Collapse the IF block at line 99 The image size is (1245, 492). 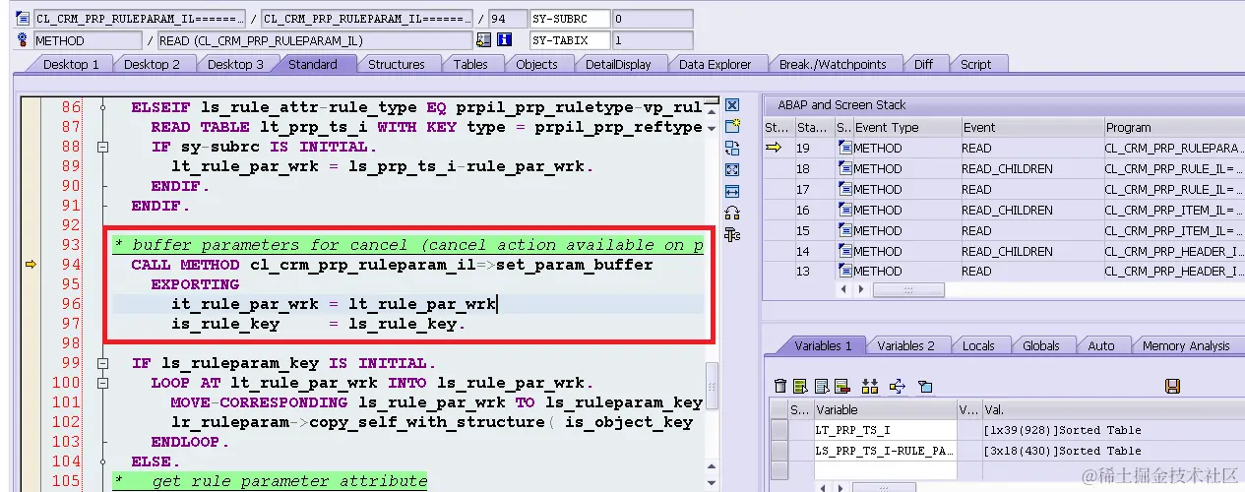point(102,363)
